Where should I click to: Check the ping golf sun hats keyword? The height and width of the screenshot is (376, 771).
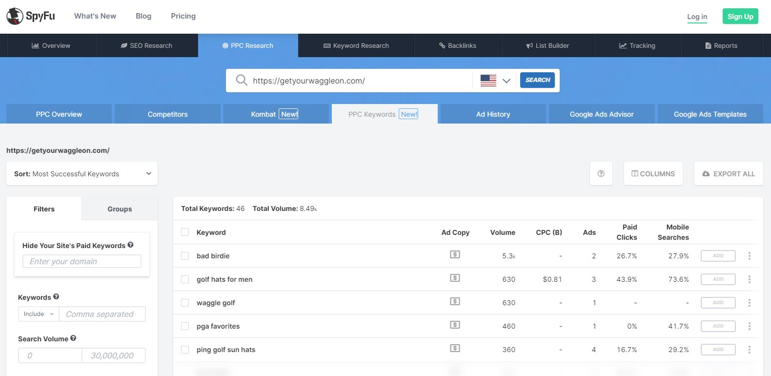pos(185,349)
